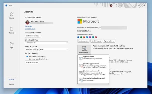Click the Aggiornamenti di Microsoft 365 e Office heading
Viewport: 152px width, 94px height.
tap(109, 46)
